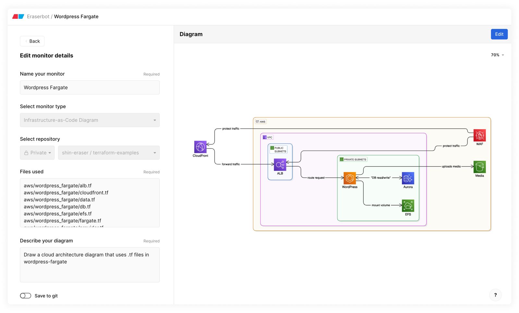519x313 pixels.
Task: Open the Private visibility dropdown
Action: pyautogui.click(x=37, y=153)
